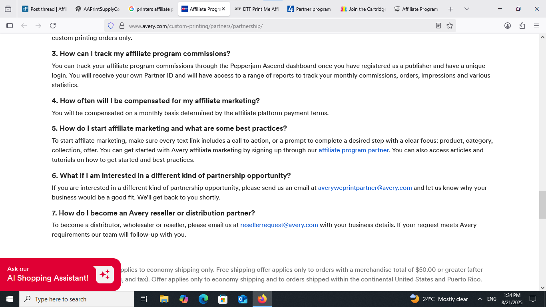Switch to Post thread tab
The width and height of the screenshot is (546, 307).
tap(44, 9)
